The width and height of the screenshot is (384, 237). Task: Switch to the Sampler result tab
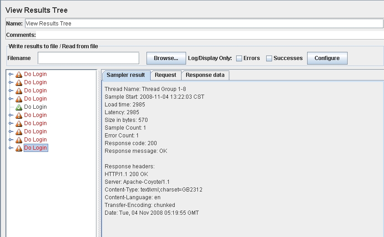tap(126, 75)
